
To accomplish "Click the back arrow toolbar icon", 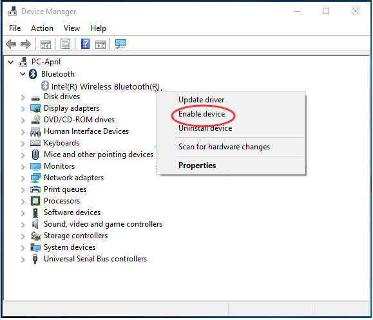I will click(x=11, y=44).
